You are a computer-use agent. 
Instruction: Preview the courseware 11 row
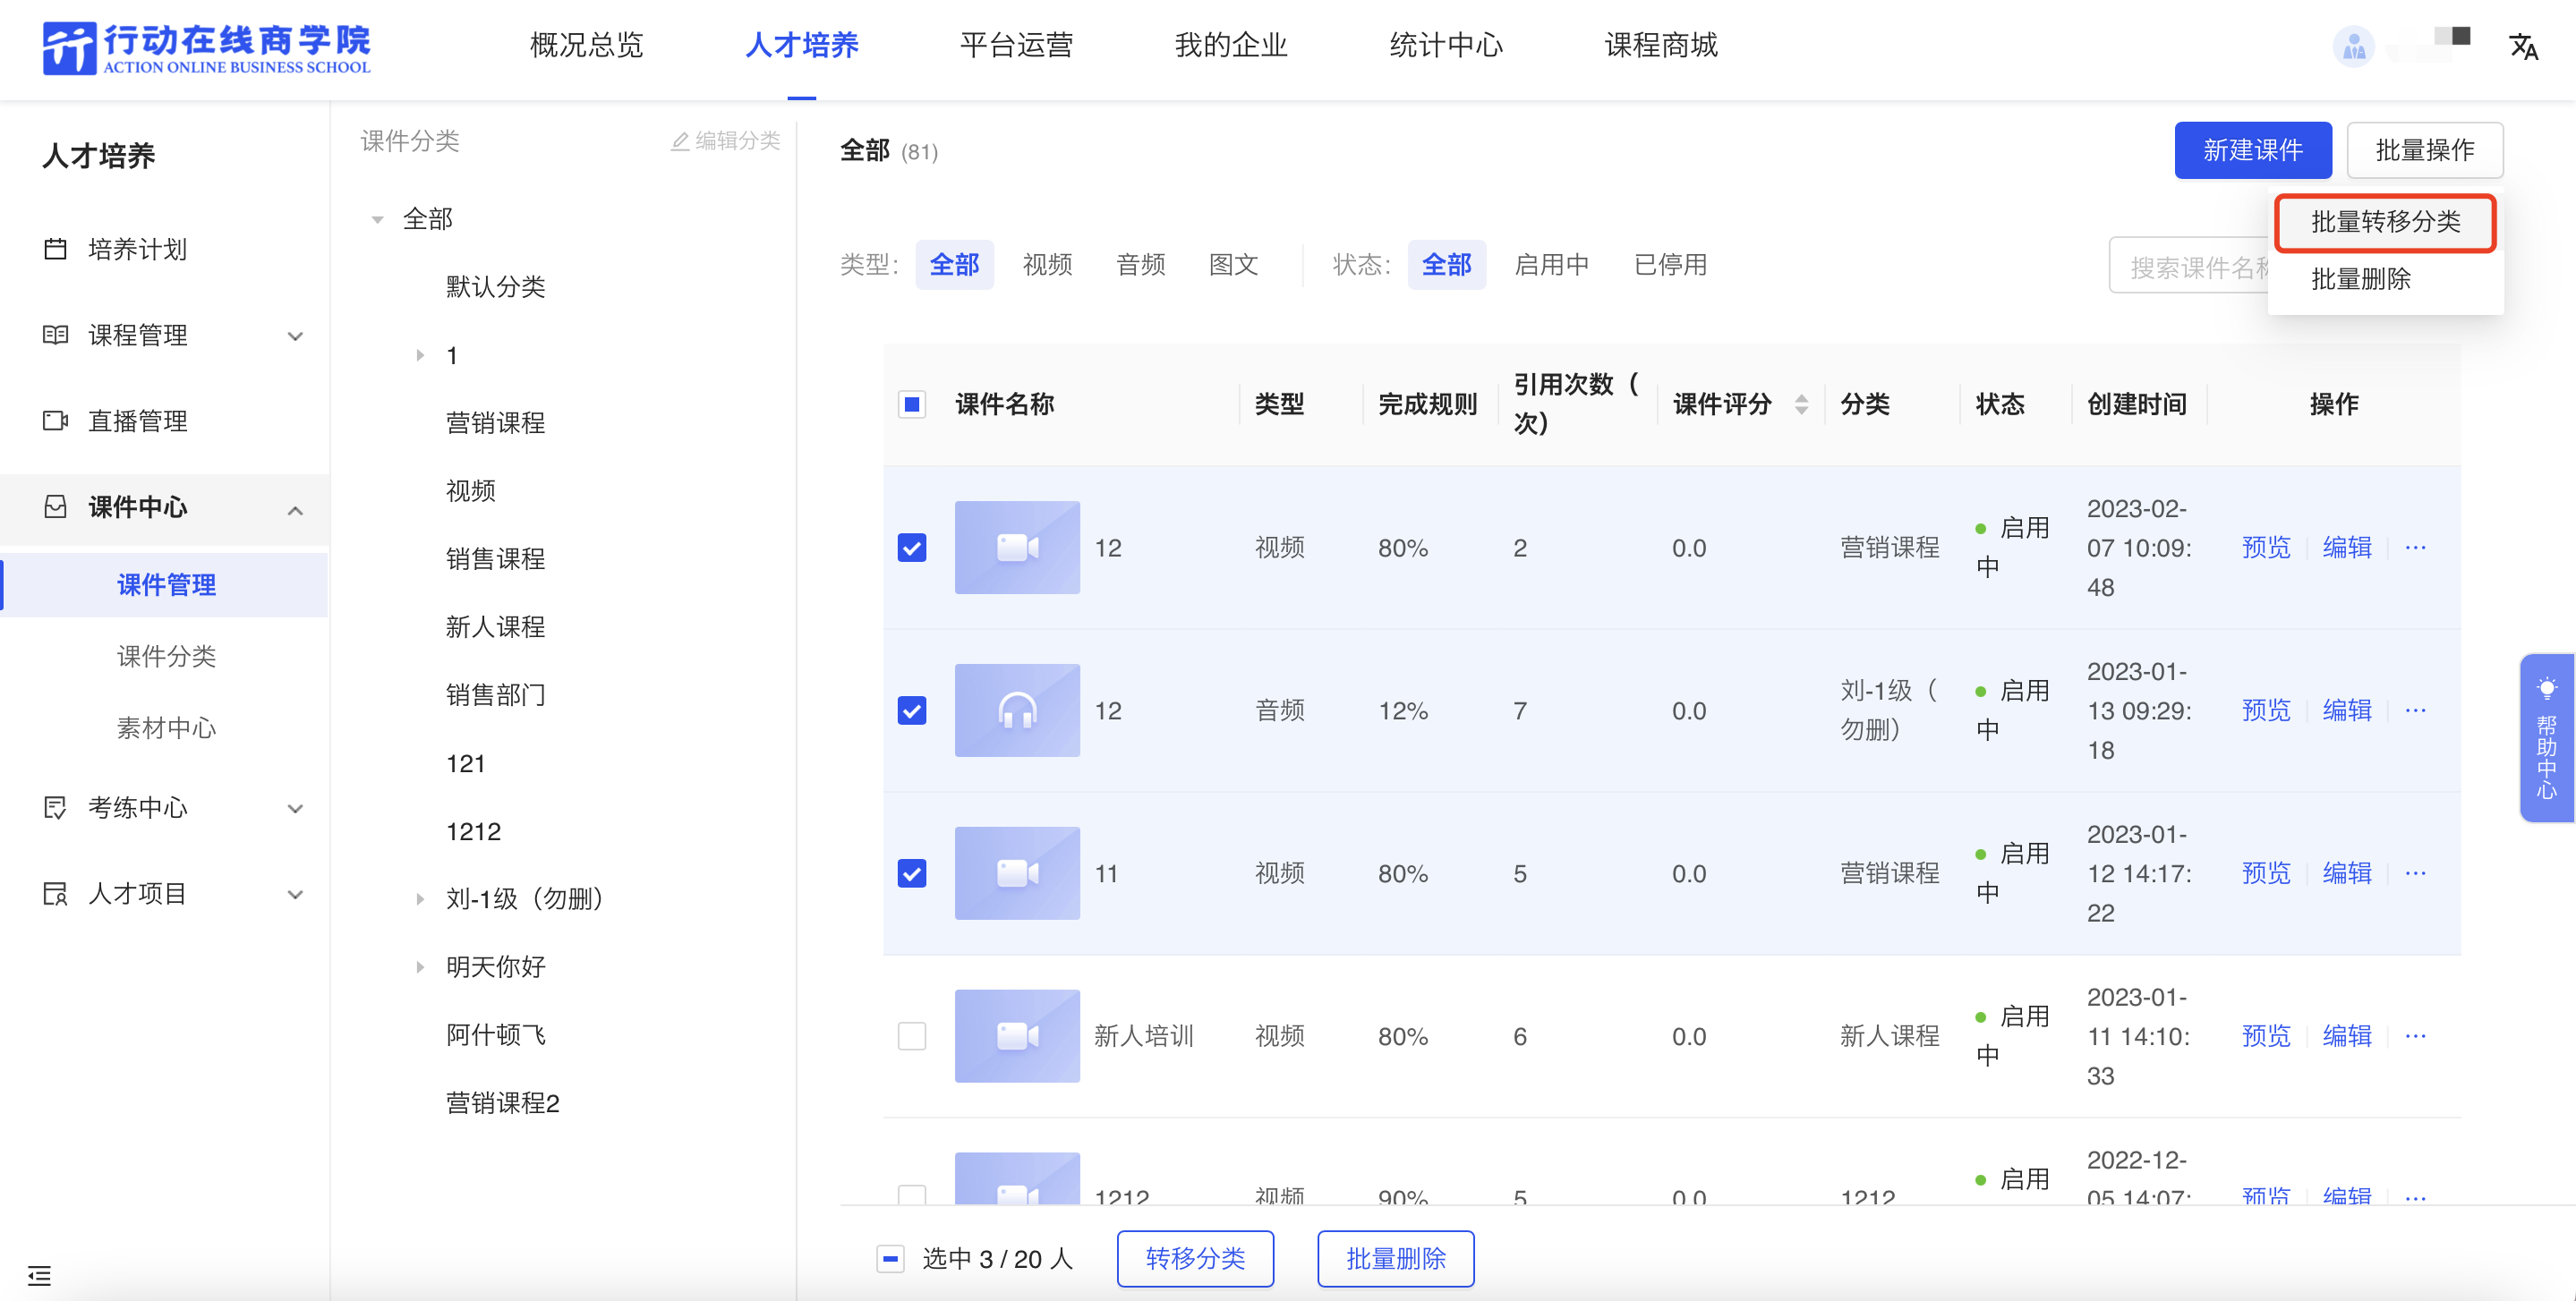pyautogui.click(x=2265, y=873)
